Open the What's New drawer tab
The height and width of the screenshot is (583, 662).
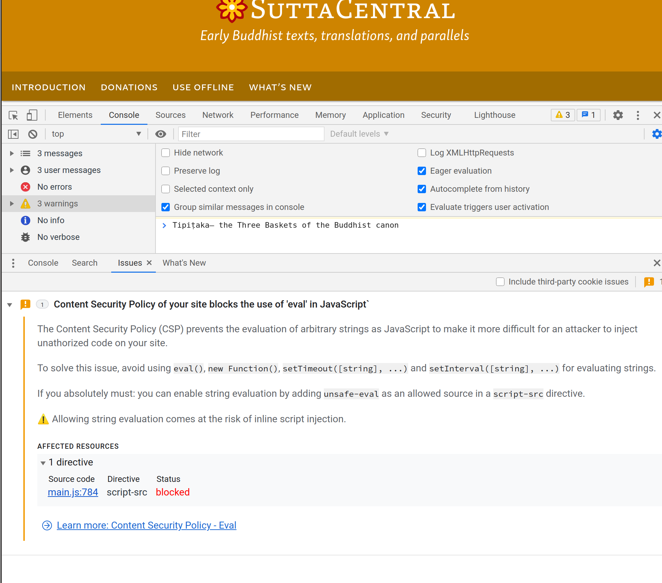(x=184, y=263)
